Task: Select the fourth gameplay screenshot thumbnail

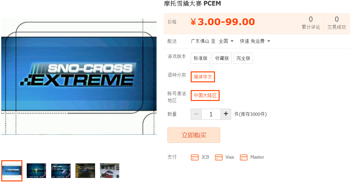Action: [x=85, y=171]
